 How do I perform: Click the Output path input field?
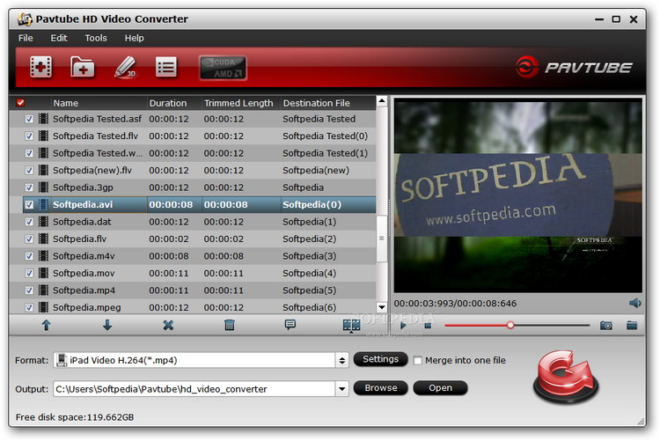(194, 389)
